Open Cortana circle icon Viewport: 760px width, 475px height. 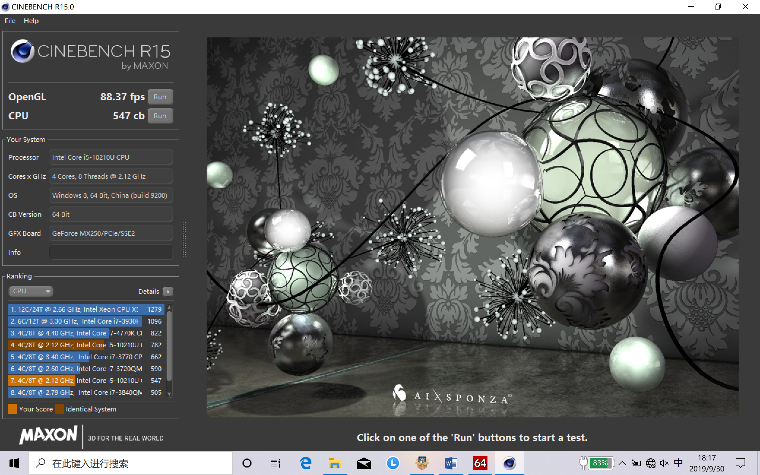pos(247,463)
